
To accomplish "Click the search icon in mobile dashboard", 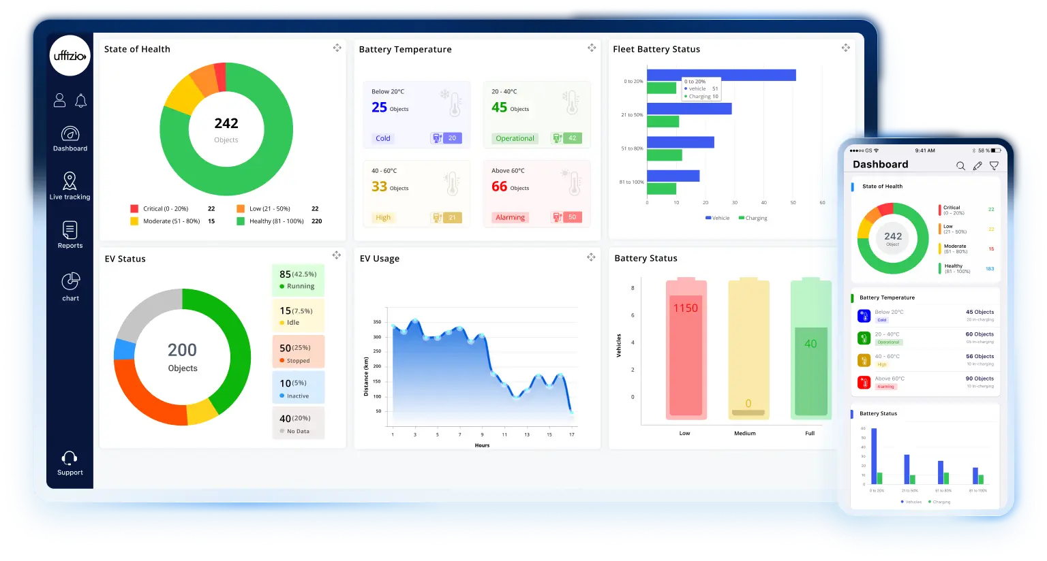I will 960,165.
